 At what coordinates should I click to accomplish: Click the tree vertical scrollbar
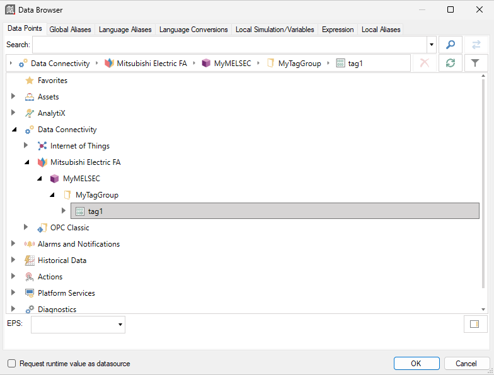pyautogui.click(x=483, y=183)
